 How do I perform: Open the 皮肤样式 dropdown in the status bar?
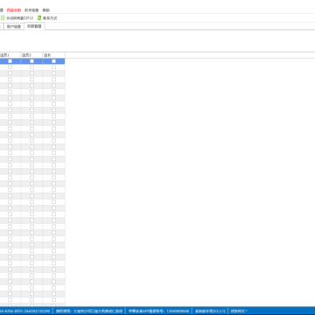click(x=239, y=311)
